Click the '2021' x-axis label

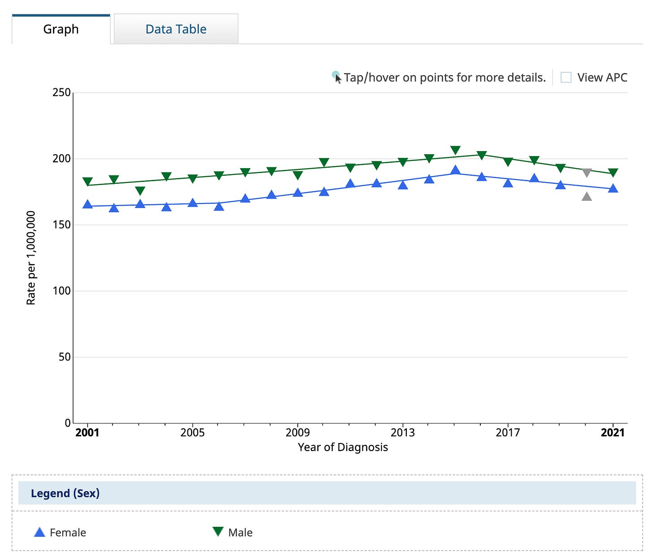point(613,433)
